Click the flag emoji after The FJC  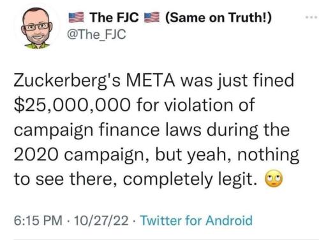pos(152,18)
